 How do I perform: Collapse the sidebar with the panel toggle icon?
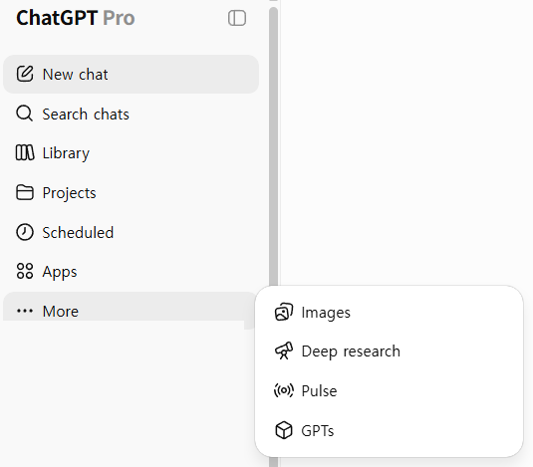tap(237, 18)
